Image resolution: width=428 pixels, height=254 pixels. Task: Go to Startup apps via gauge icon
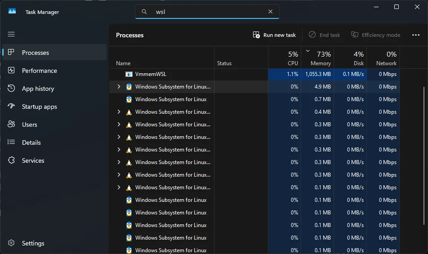point(11,106)
